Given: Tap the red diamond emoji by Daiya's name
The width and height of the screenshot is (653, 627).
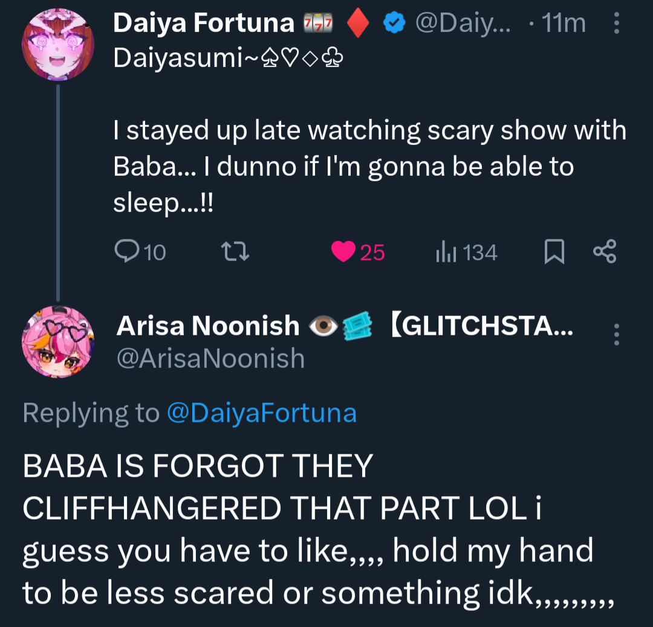Looking at the screenshot, I should click(x=358, y=24).
